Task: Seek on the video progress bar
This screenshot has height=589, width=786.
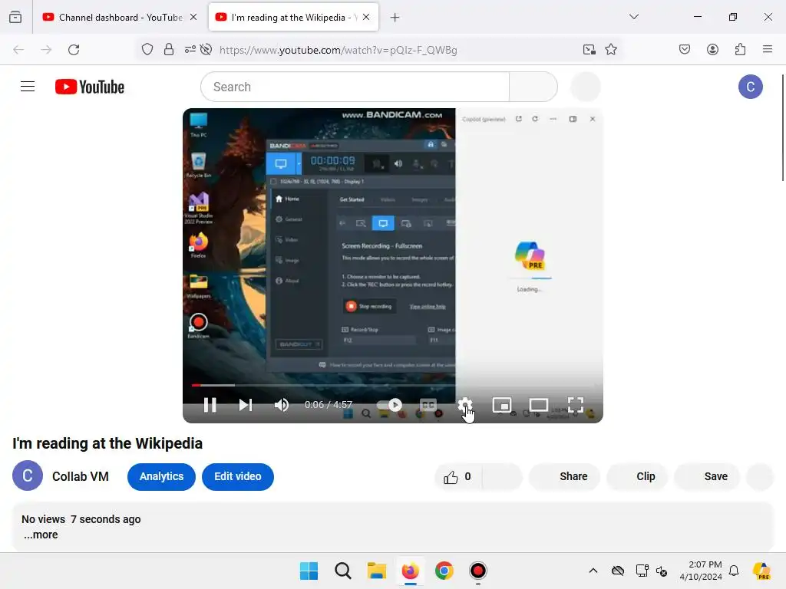Action: pos(392,385)
